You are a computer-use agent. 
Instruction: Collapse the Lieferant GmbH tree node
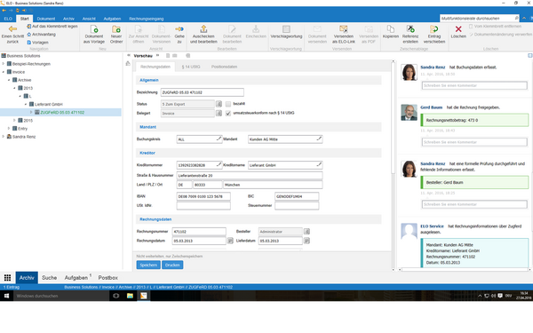(26, 104)
